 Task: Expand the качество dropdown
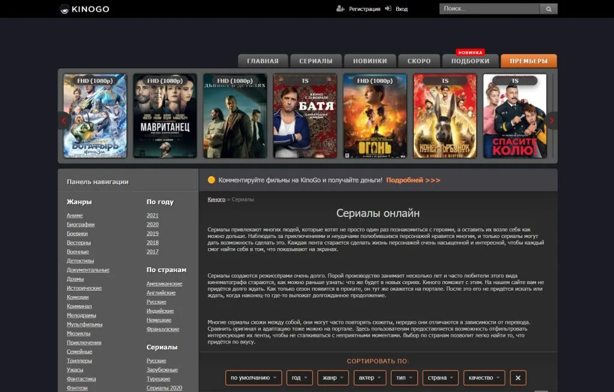click(483, 378)
